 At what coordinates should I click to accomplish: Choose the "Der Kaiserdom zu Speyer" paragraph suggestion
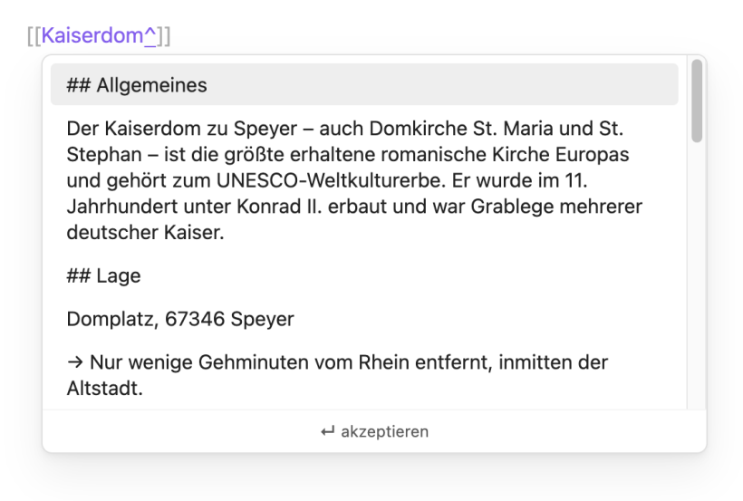[364, 180]
